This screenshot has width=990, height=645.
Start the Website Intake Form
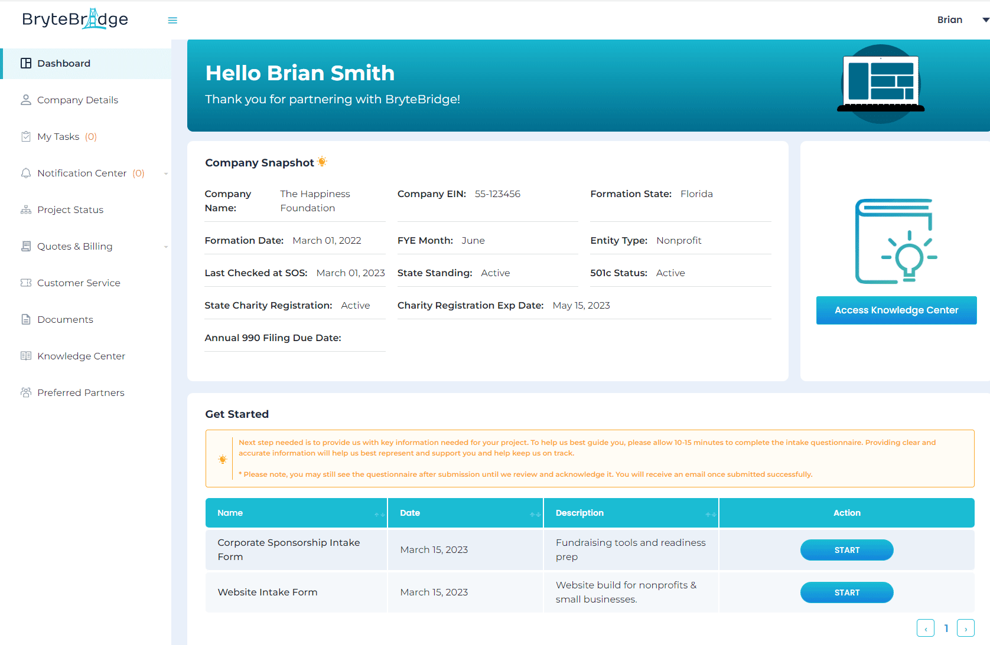tap(846, 592)
